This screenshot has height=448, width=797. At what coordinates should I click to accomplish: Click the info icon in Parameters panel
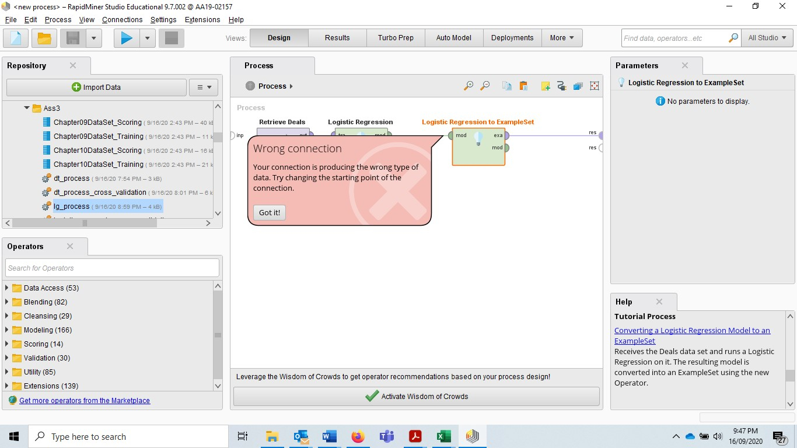660,101
